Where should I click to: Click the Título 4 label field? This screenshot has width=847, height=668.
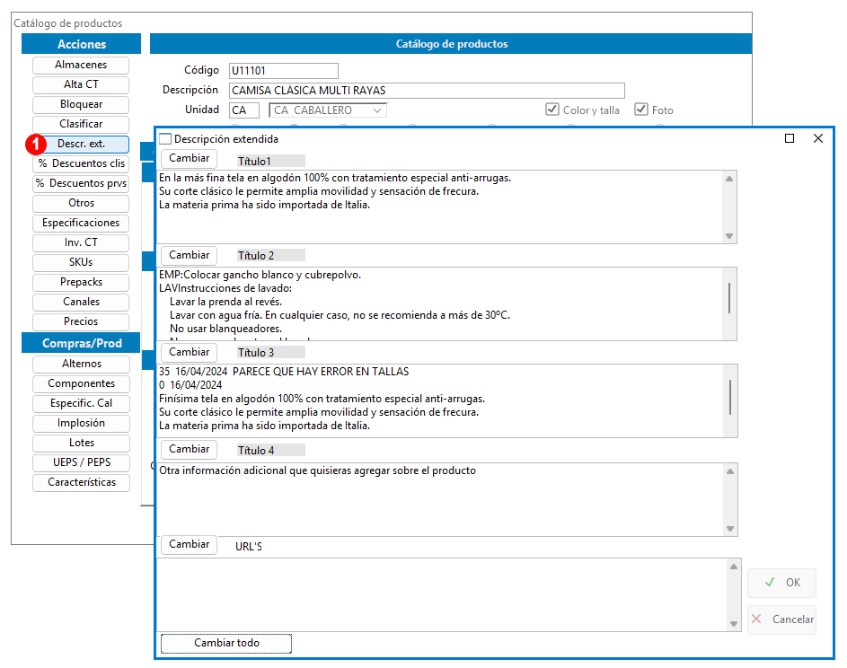270,450
